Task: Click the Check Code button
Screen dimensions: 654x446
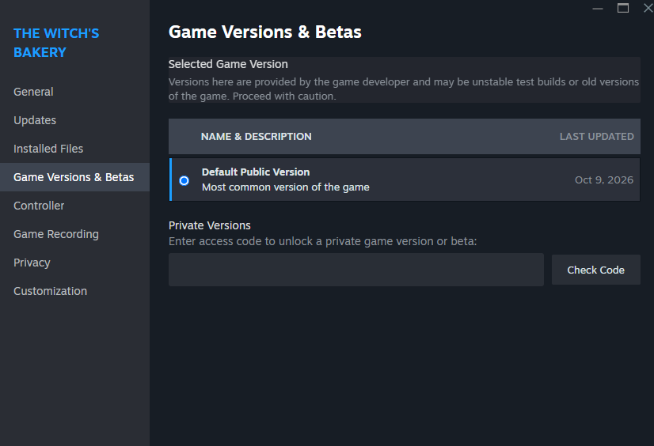Action: tap(595, 270)
